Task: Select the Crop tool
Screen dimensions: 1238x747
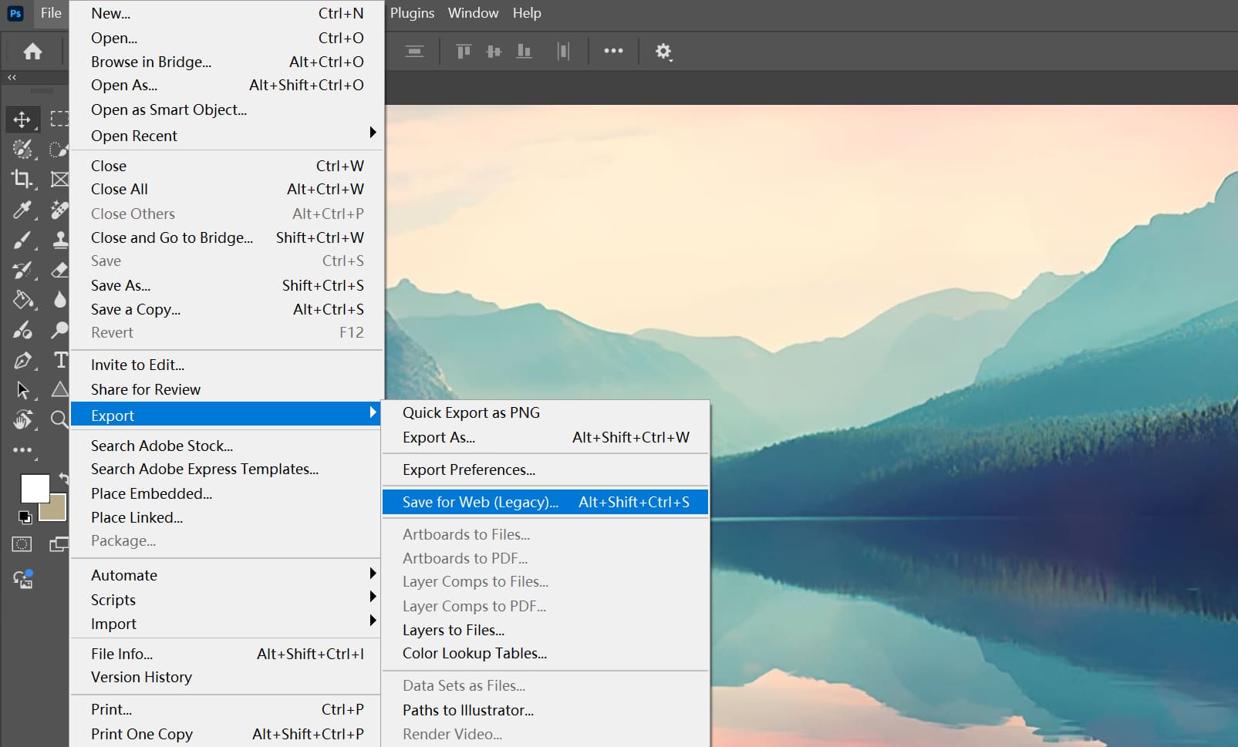Action: 22,179
